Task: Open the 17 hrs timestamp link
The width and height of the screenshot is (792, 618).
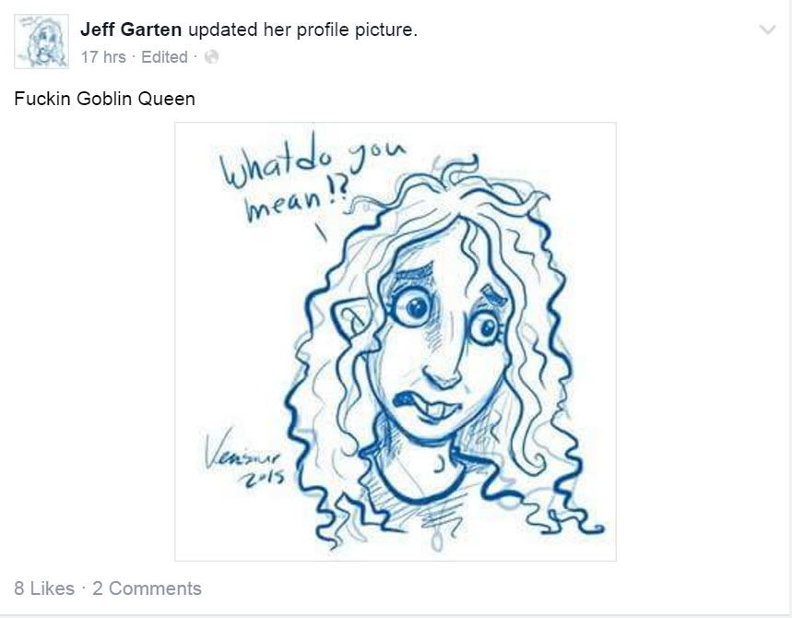Action: (103, 57)
